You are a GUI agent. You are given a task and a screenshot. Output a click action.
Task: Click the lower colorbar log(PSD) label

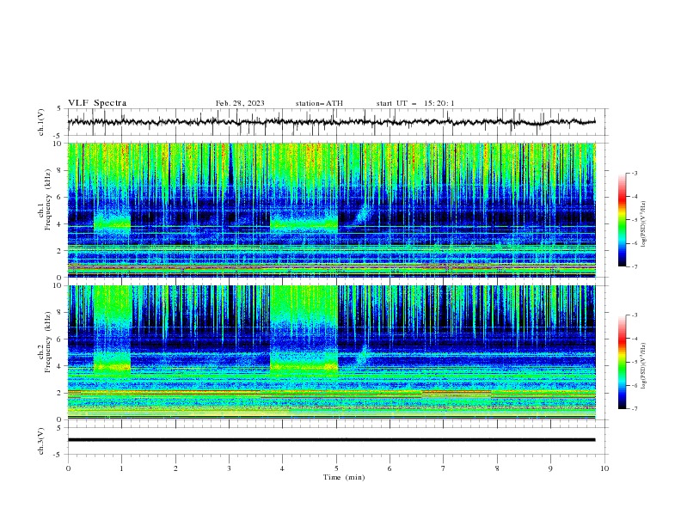tap(644, 366)
